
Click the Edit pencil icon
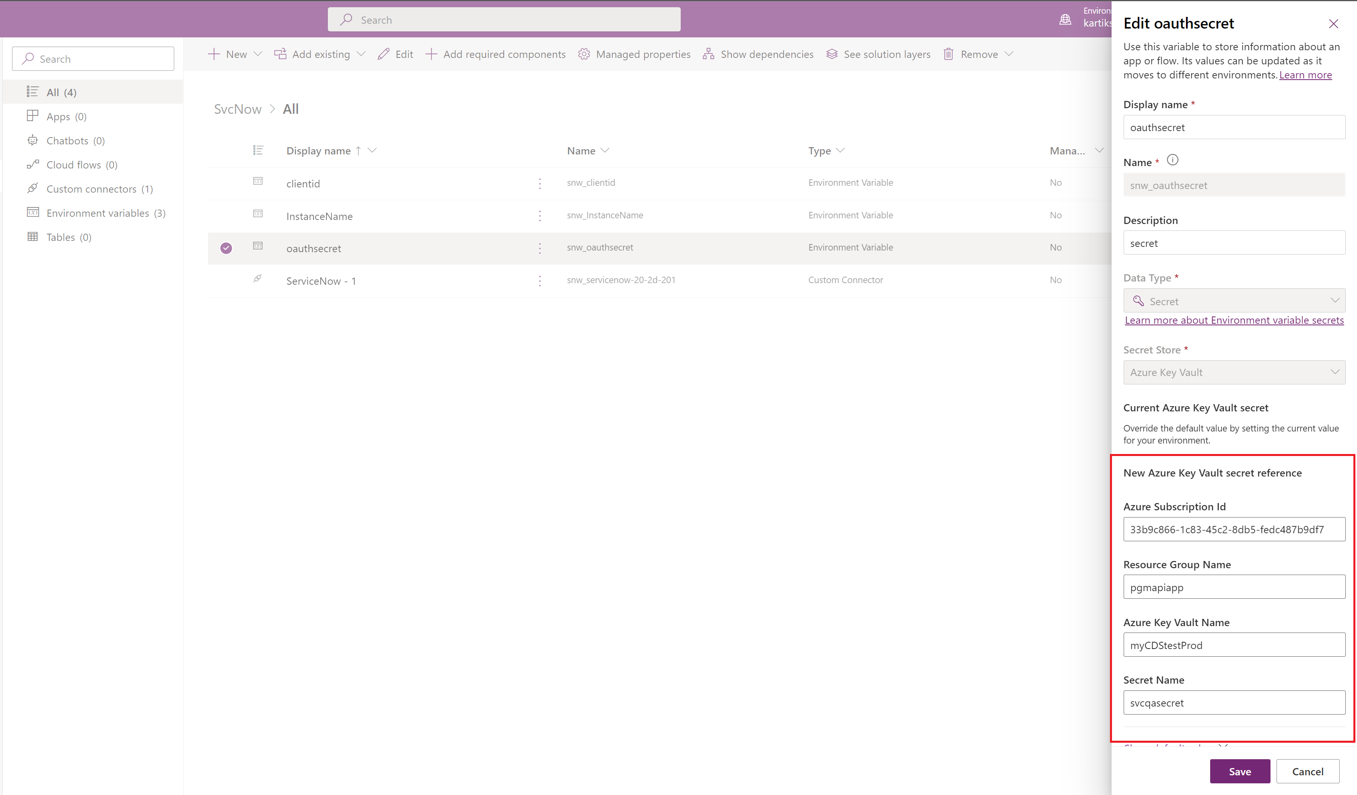point(383,54)
